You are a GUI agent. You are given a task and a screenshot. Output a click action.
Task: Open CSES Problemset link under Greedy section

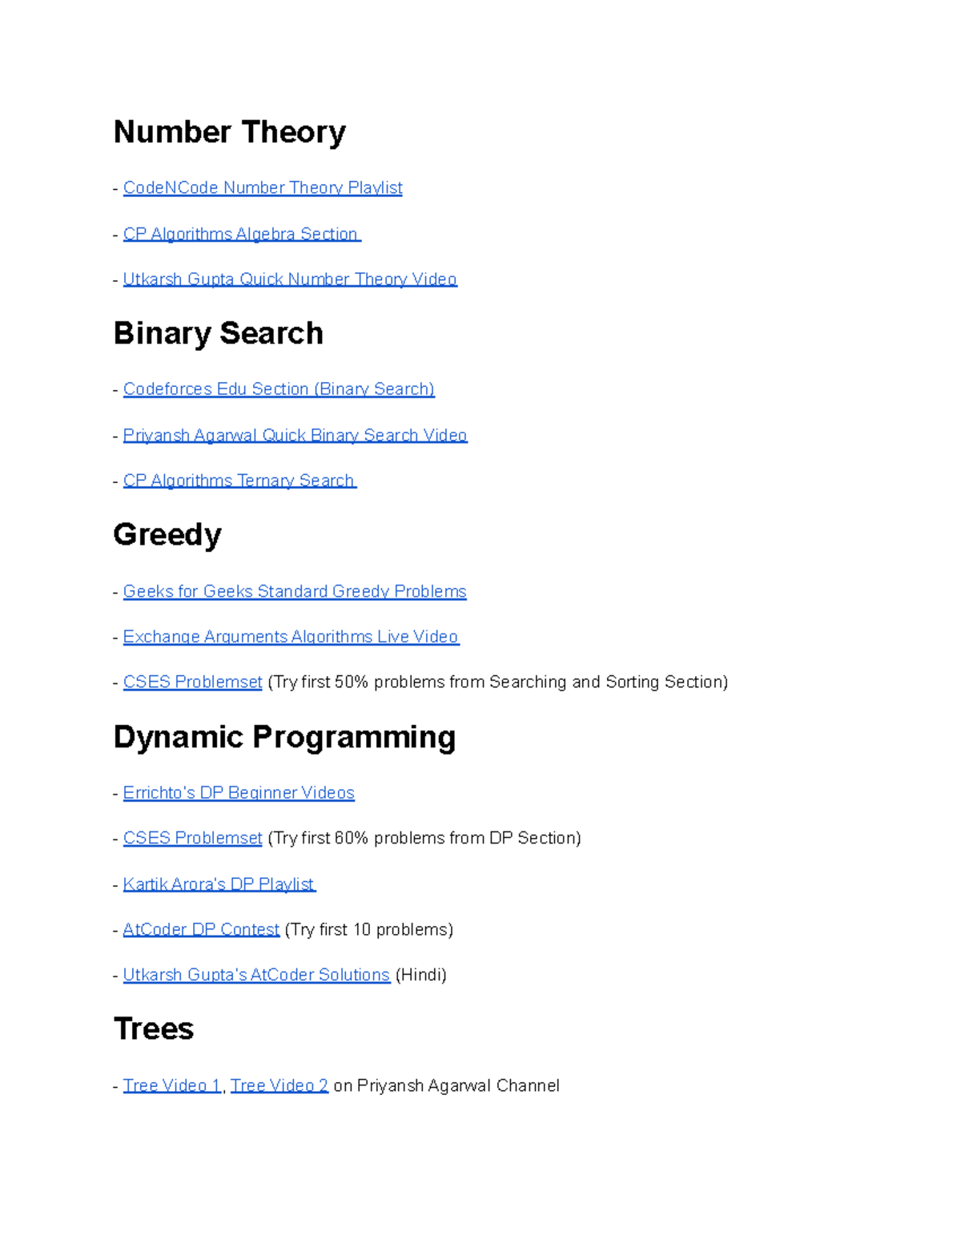[192, 682]
